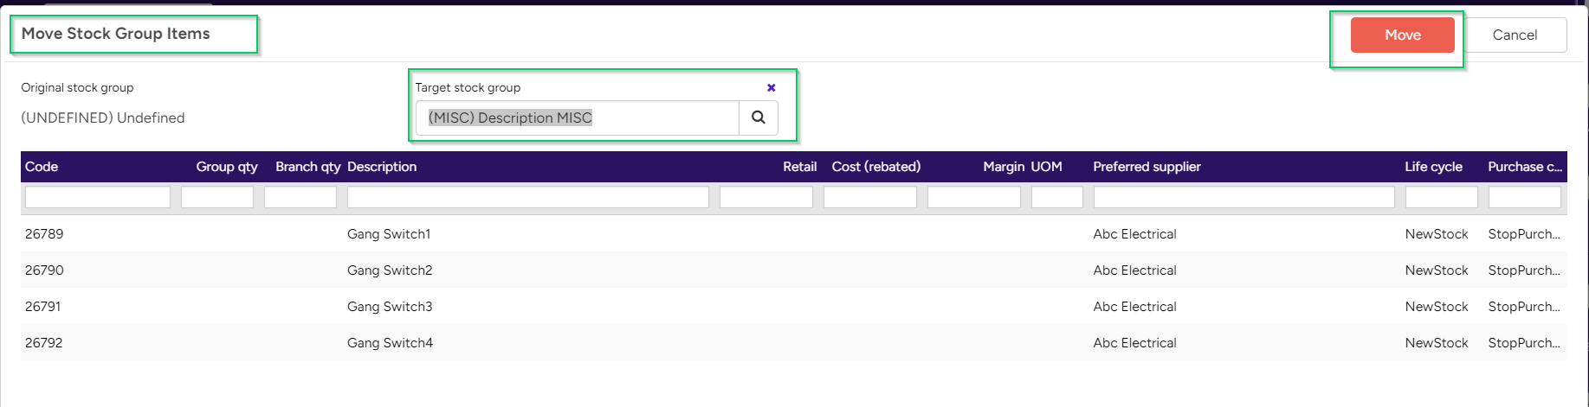Select the row with code 26790
1589x407 pixels.
(x=794, y=270)
